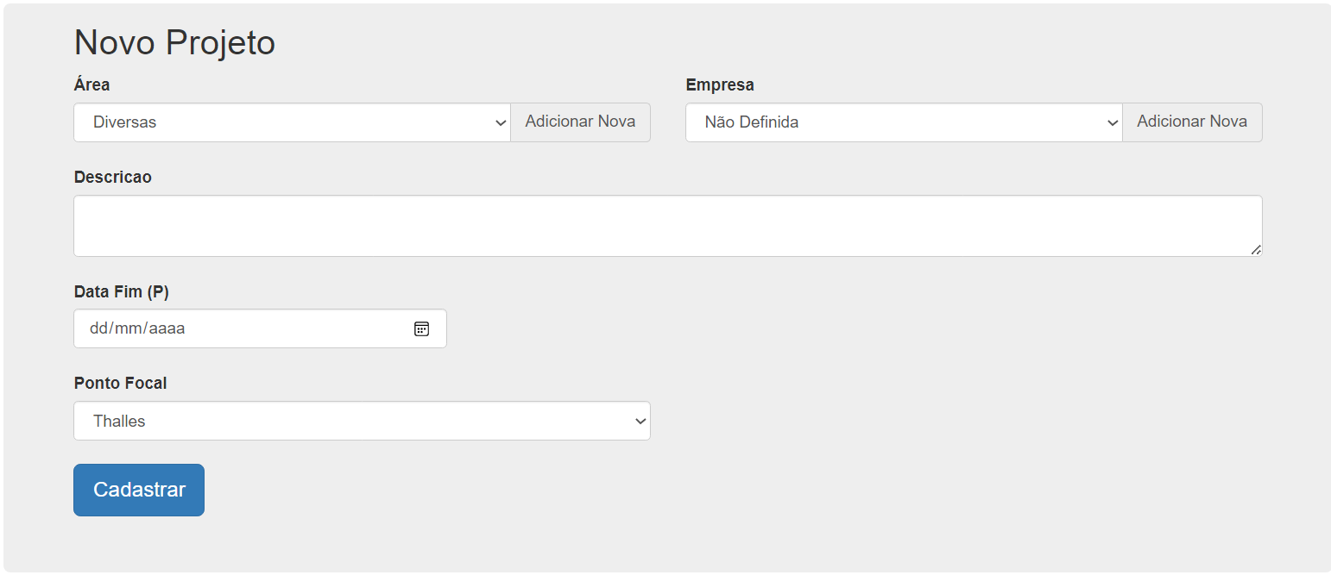Click Adicionar Nova beside the Área select

pyautogui.click(x=580, y=122)
